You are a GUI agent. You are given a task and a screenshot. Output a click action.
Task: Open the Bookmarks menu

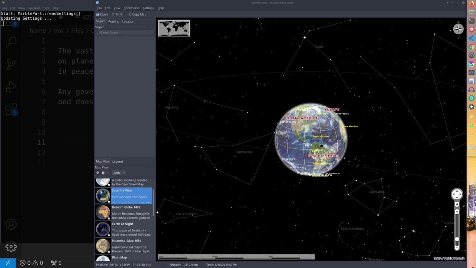pyautogui.click(x=131, y=8)
